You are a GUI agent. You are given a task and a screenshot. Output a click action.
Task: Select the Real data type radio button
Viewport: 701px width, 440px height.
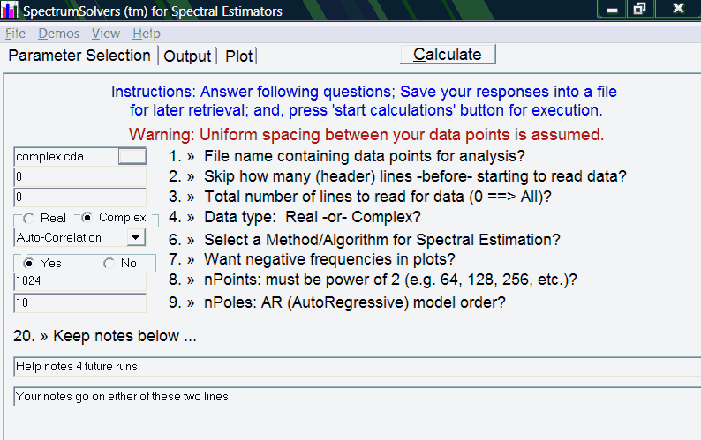point(28,218)
